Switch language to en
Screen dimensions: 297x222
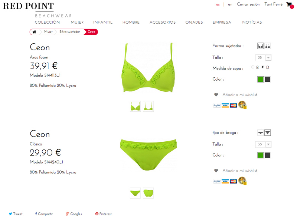coord(230,4)
